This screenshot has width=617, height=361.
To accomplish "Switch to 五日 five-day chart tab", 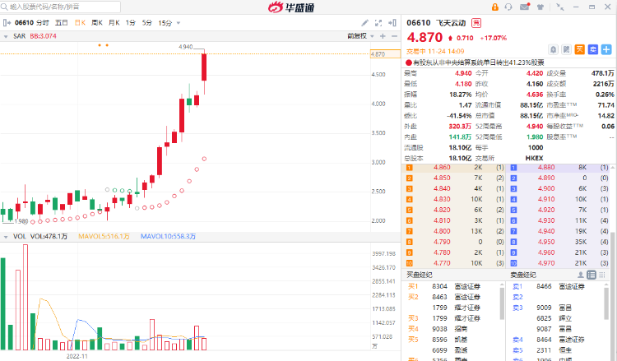I will tap(62, 23).
